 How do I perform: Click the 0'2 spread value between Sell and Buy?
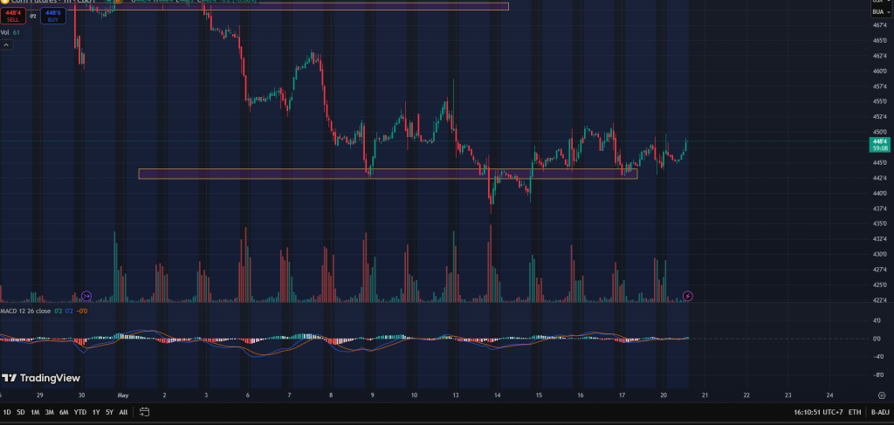[33, 16]
